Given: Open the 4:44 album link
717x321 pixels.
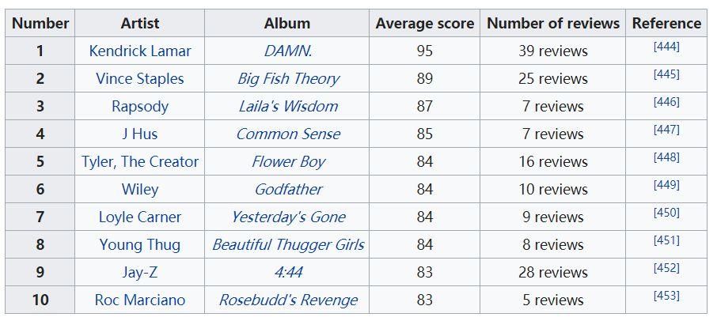Looking at the screenshot, I should click(x=287, y=272).
